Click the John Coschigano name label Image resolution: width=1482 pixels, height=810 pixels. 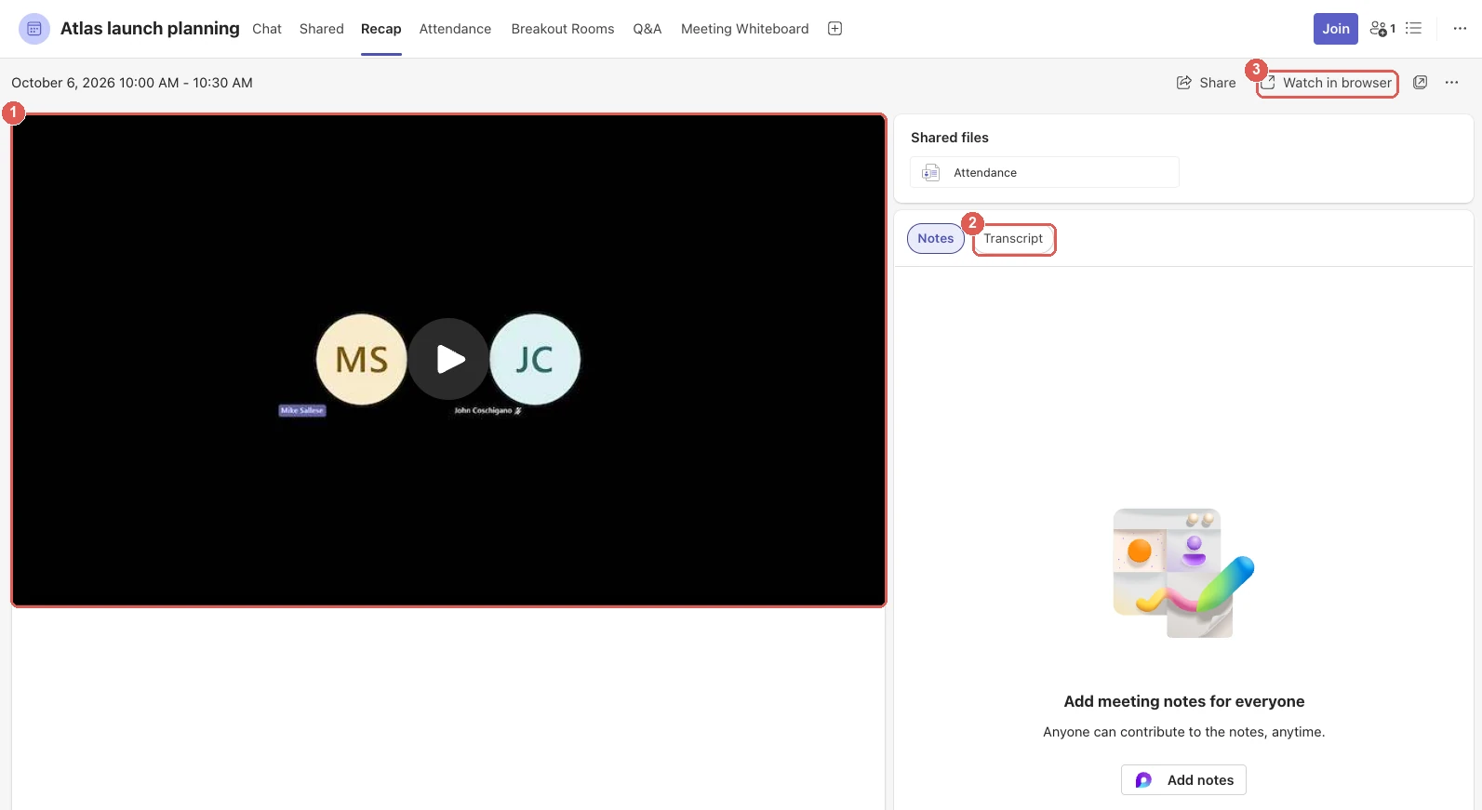click(x=487, y=410)
